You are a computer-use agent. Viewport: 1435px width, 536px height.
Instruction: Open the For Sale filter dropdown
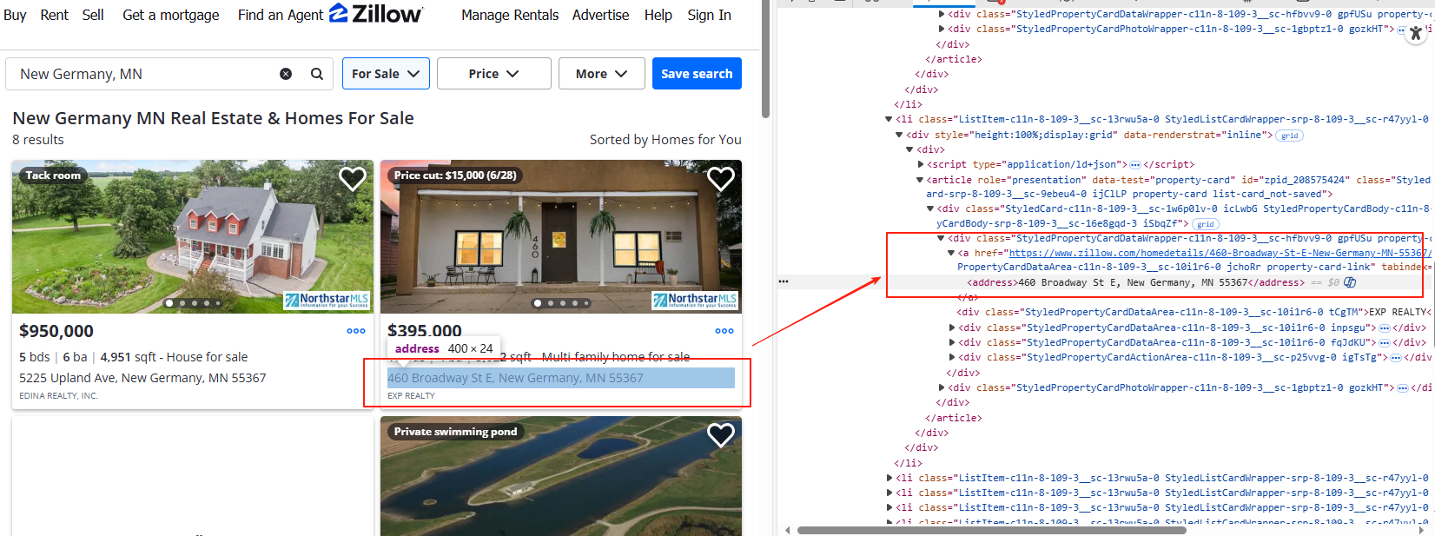(x=386, y=74)
